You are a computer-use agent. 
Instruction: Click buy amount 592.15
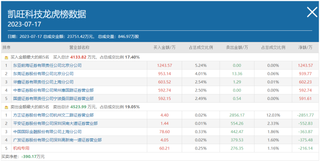pos(165,99)
